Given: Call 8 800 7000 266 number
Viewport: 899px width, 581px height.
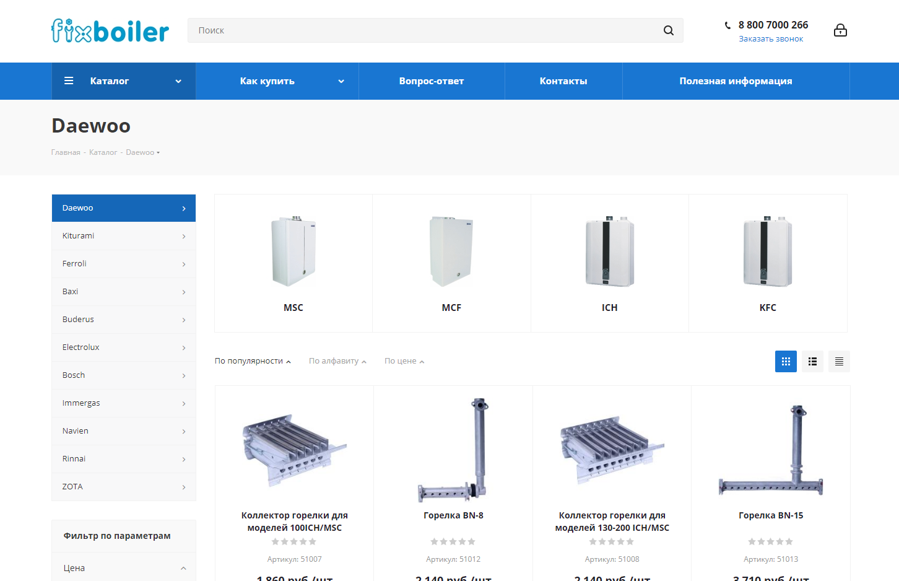Looking at the screenshot, I should pos(773,25).
